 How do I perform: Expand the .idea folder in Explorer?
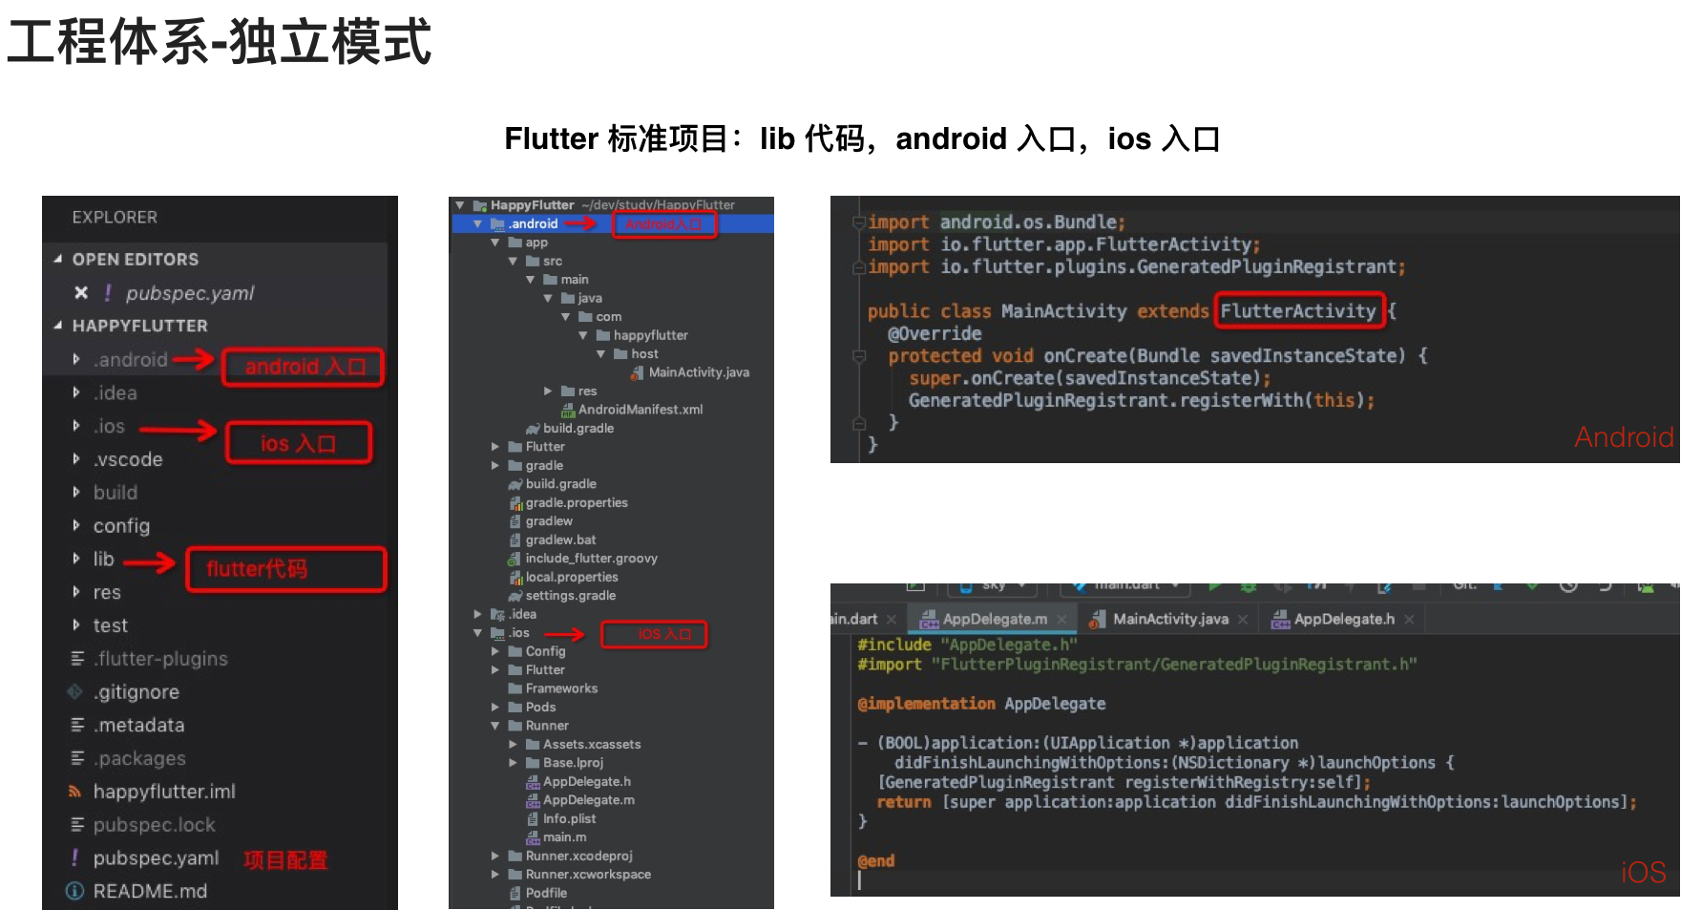coord(76,392)
